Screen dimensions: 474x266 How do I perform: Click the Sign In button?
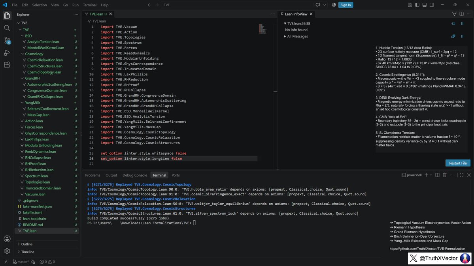coord(346,5)
